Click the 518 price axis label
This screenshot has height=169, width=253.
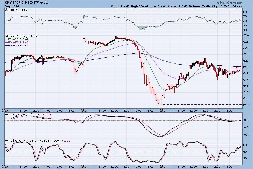(246, 73)
